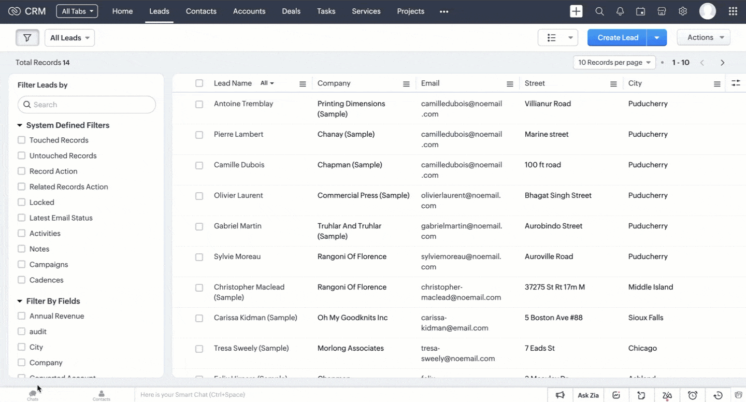Open the lead Camille Dubois
This screenshot has height=402, width=746.
[239, 165]
